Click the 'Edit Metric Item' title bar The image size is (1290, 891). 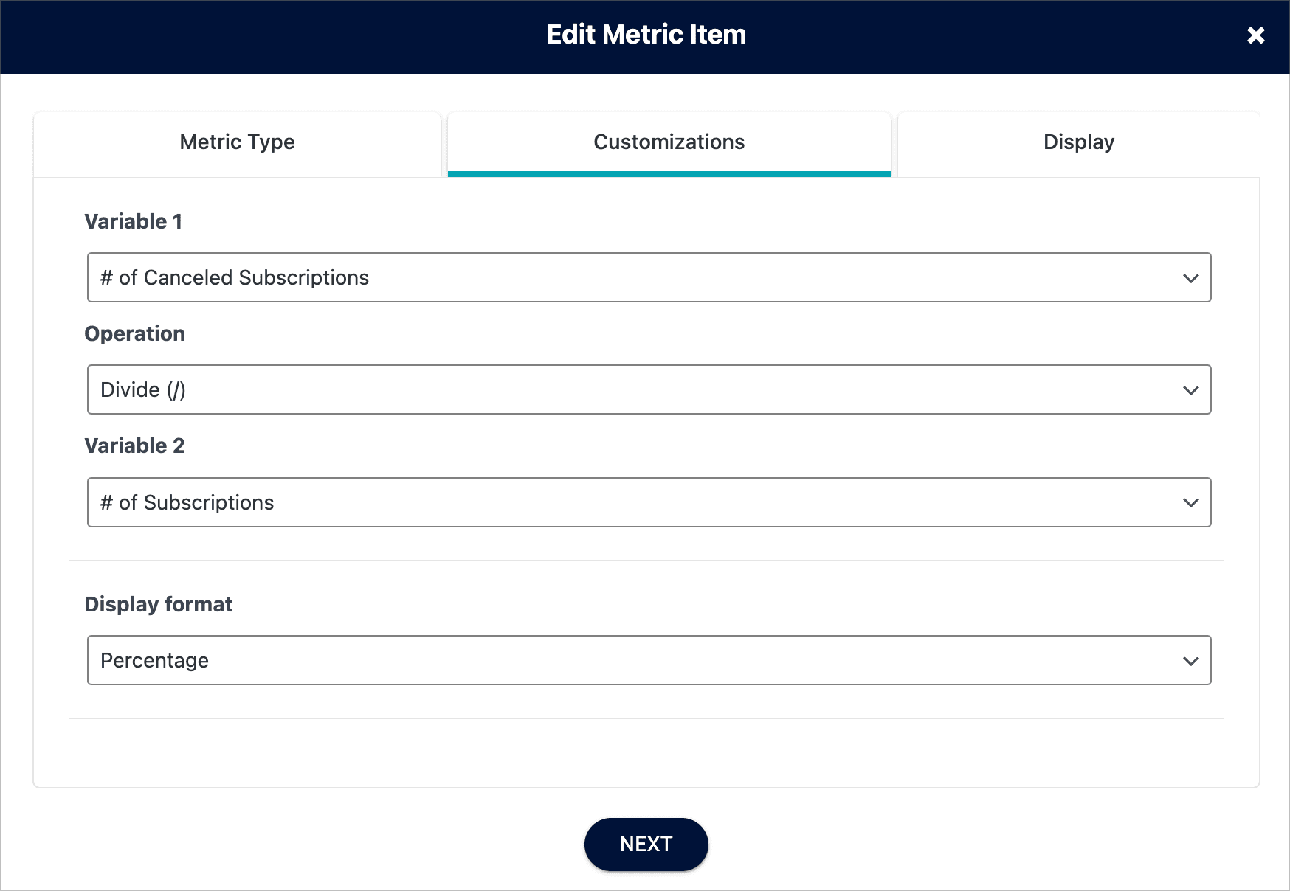[x=646, y=34]
